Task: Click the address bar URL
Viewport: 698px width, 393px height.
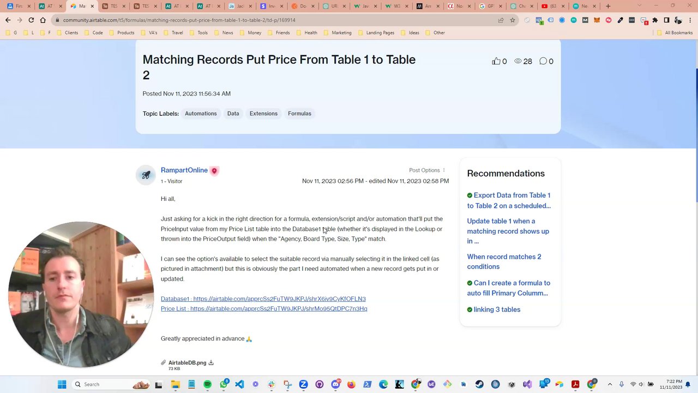Action: point(179,20)
